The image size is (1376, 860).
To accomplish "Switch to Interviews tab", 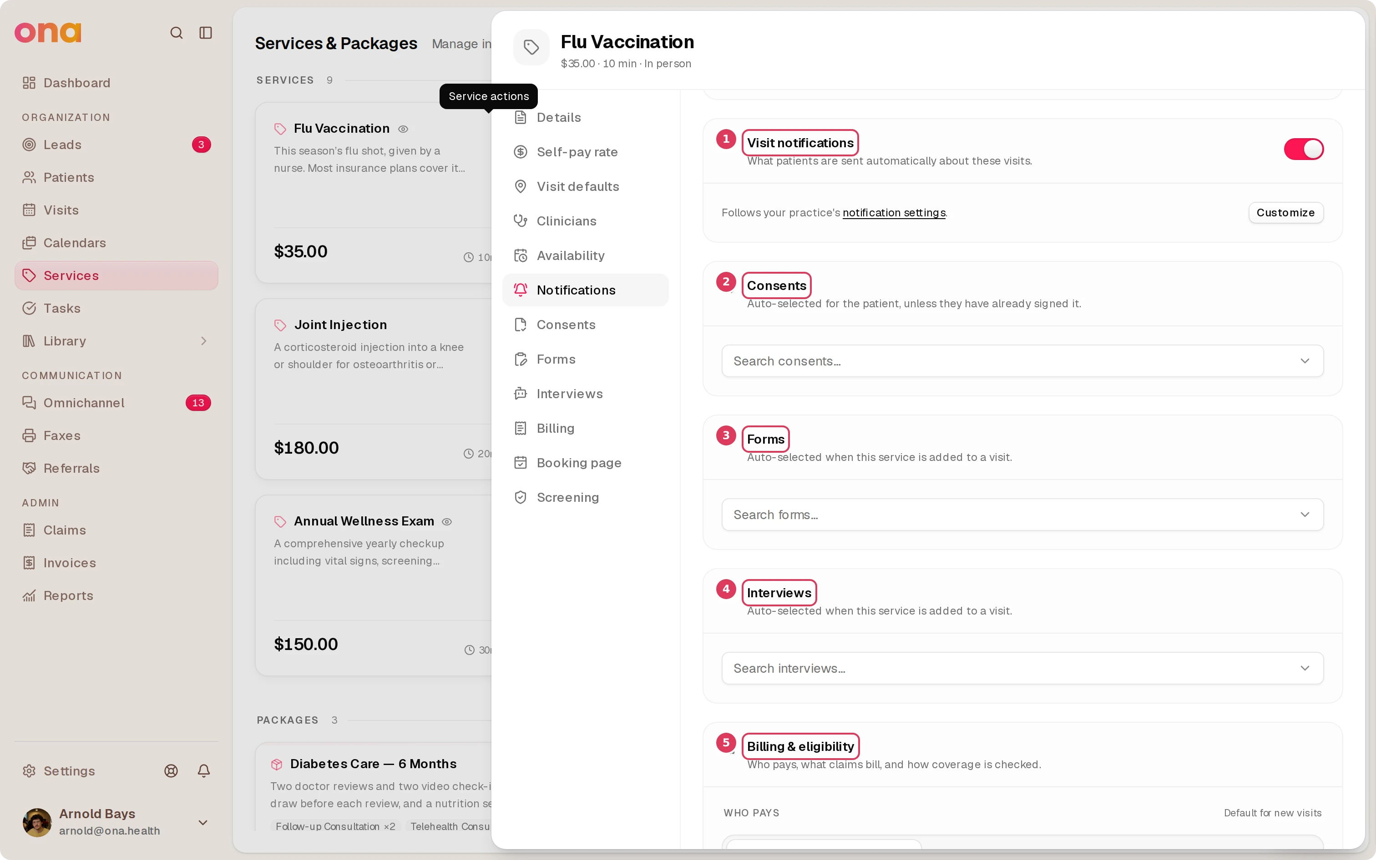I will click(585, 394).
